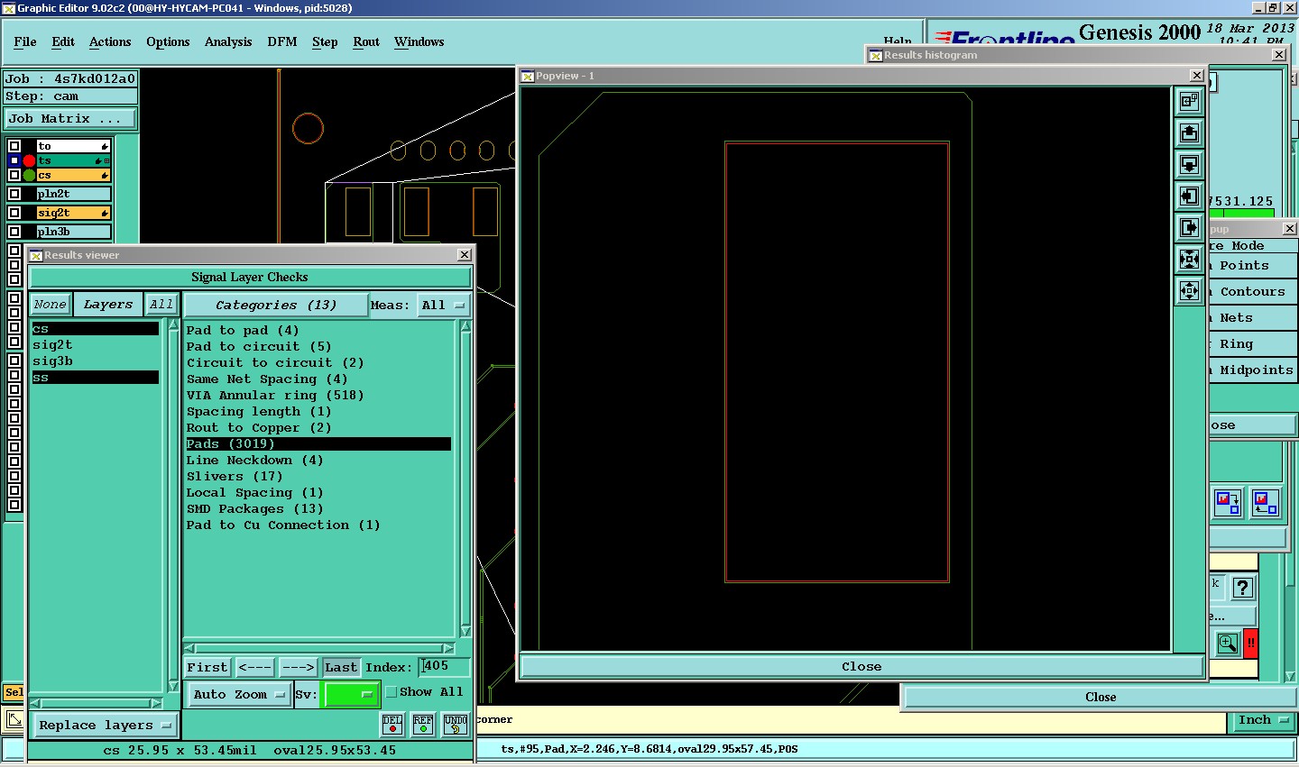Open the Actions menu
The height and width of the screenshot is (767, 1299).
click(110, 41)
